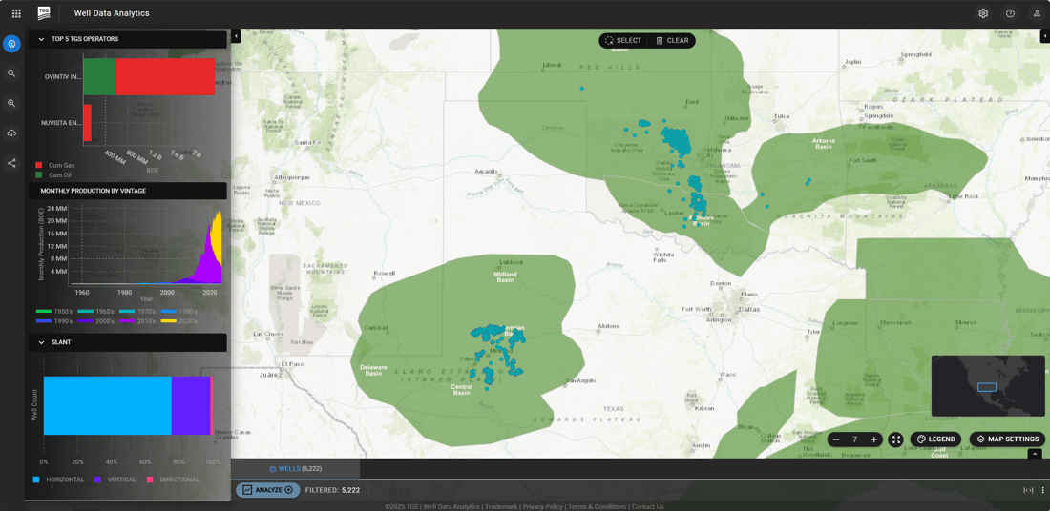Image resolution: width=1050 pixels, height=511 pixels.
Task: Collapse the Top 5 TGS Operators panel
Action: tap(41, 39)
